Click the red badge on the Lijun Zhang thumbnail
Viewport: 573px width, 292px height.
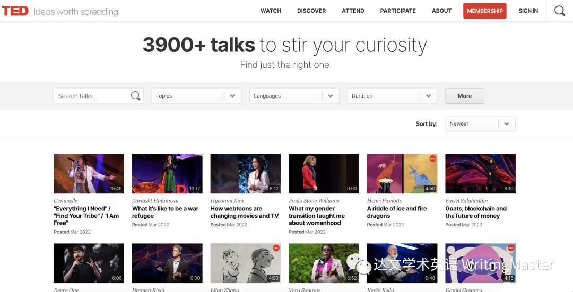click(276, 248)
